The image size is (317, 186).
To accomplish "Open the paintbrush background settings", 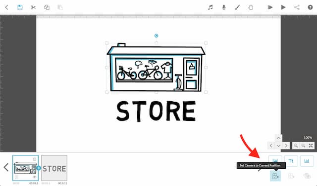I will [237, 7].
